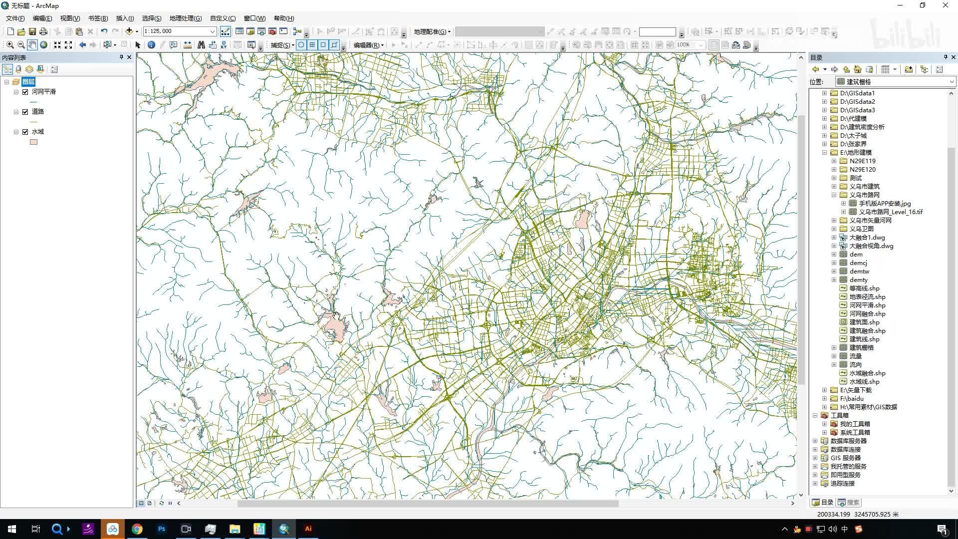Open the 水域 fill color symbol
The image size is (958, 539).
34,142
